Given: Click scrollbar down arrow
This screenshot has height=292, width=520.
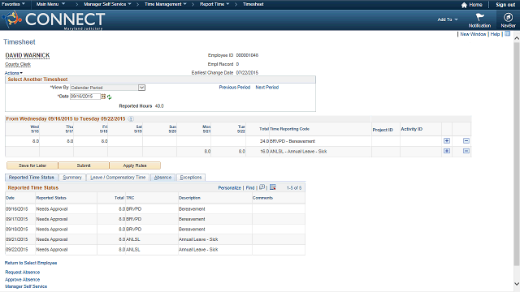Looking at the screenshot, I should [x=517, y=284].
